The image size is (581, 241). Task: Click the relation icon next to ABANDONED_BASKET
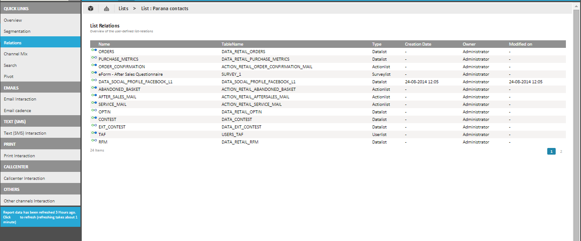click(94, 89)
